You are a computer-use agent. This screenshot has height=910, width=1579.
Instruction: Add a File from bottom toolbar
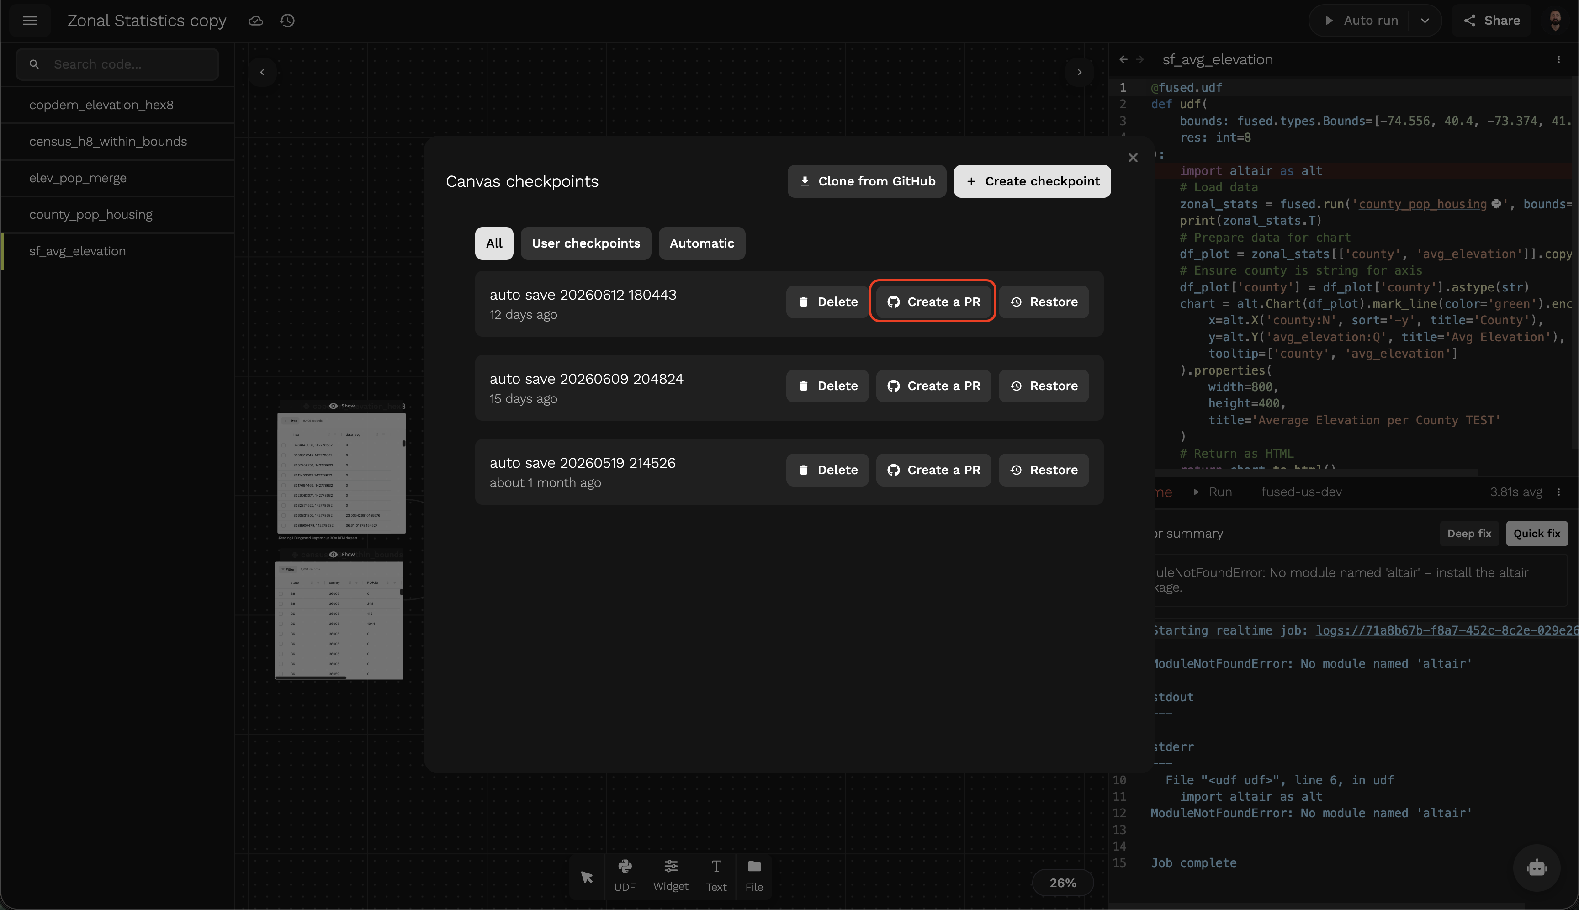(754, 876)
